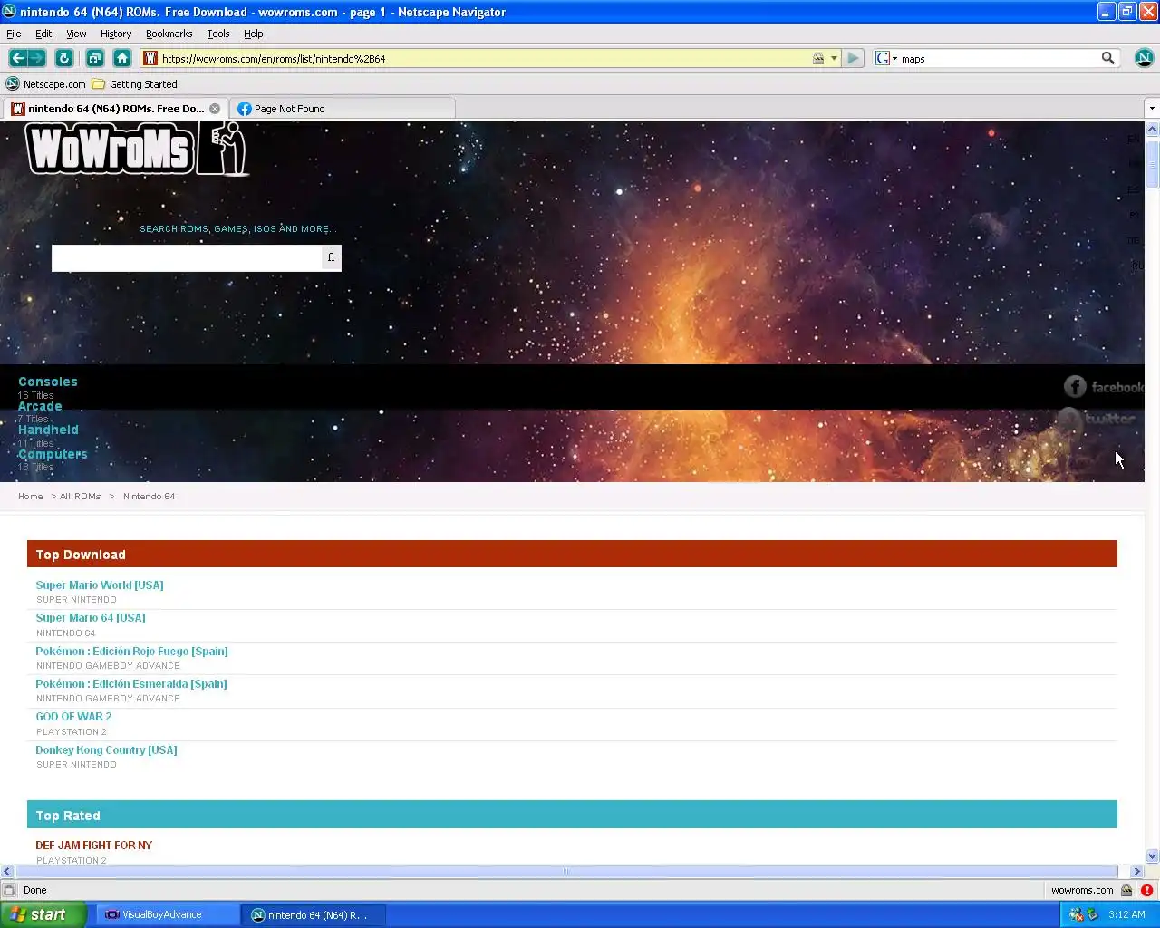Open the Tools menu
Screen dimensions: 1160x928
tap(218, 34)
